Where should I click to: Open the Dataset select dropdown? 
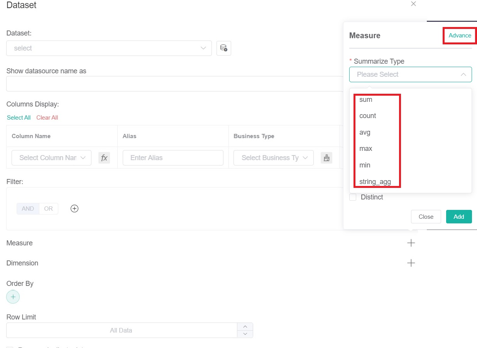[x=109, y=48]
